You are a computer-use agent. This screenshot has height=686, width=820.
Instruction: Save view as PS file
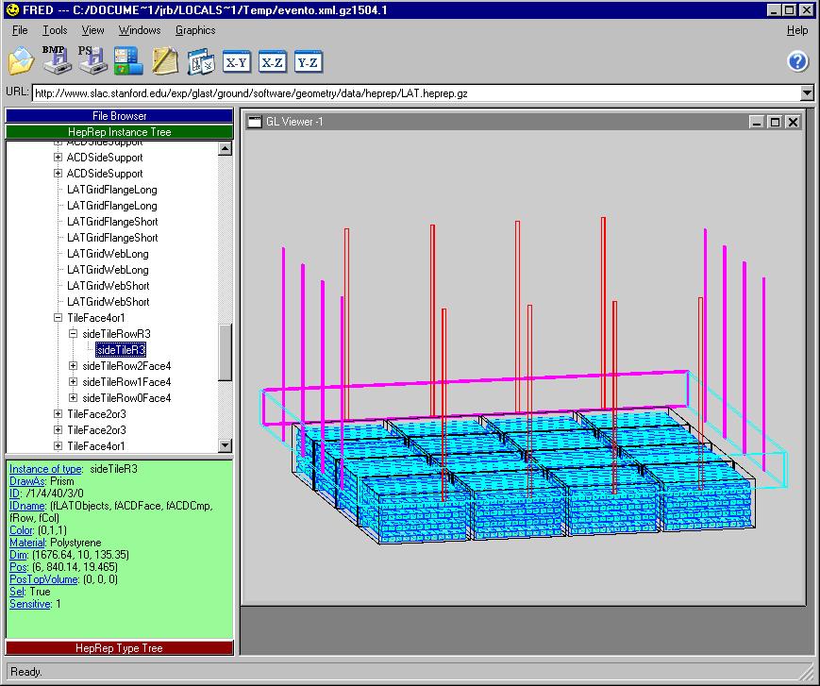click(x=92, y=60)
